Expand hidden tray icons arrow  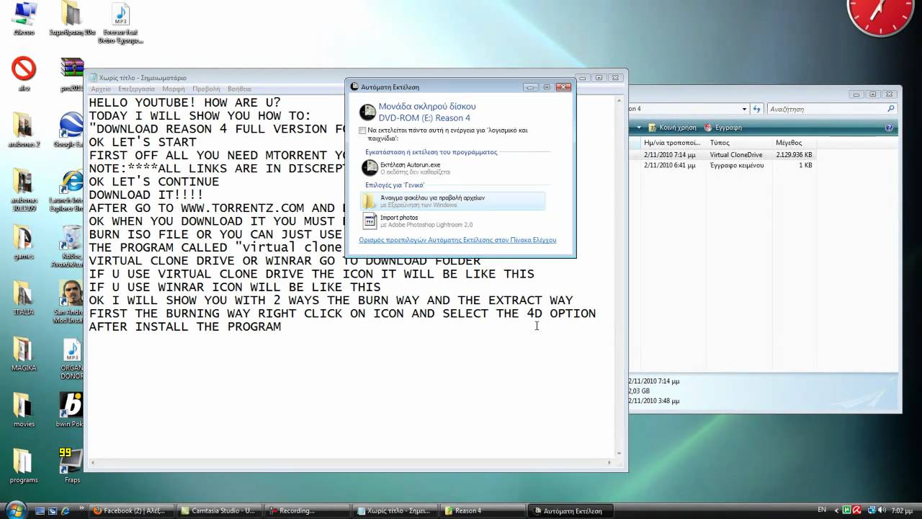836,510
